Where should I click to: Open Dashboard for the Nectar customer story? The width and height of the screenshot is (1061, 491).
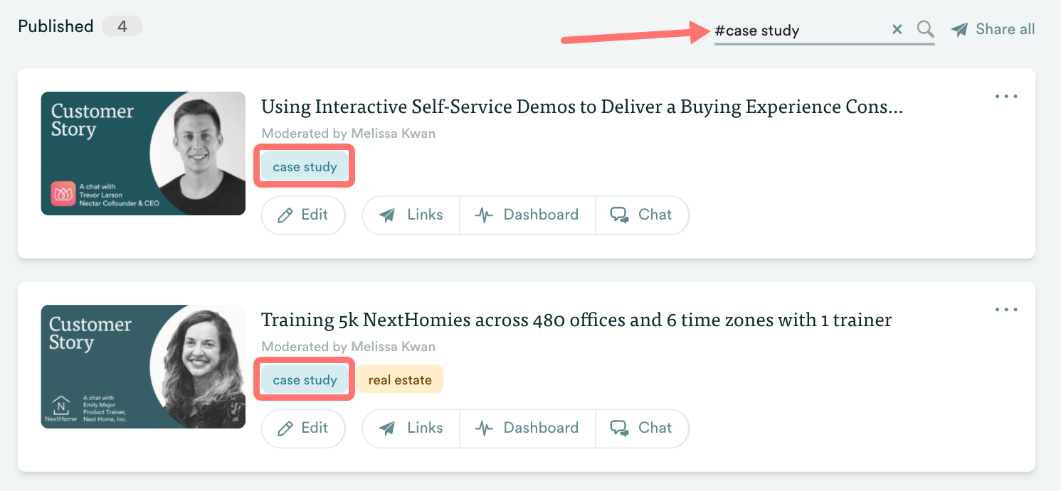527,215
